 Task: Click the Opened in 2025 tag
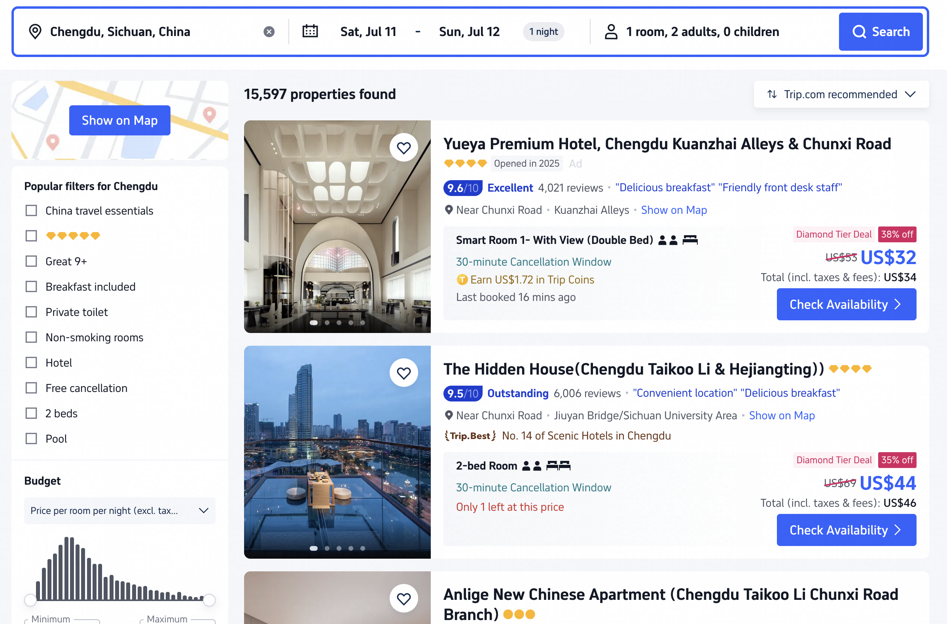click(x=527, y=163)
